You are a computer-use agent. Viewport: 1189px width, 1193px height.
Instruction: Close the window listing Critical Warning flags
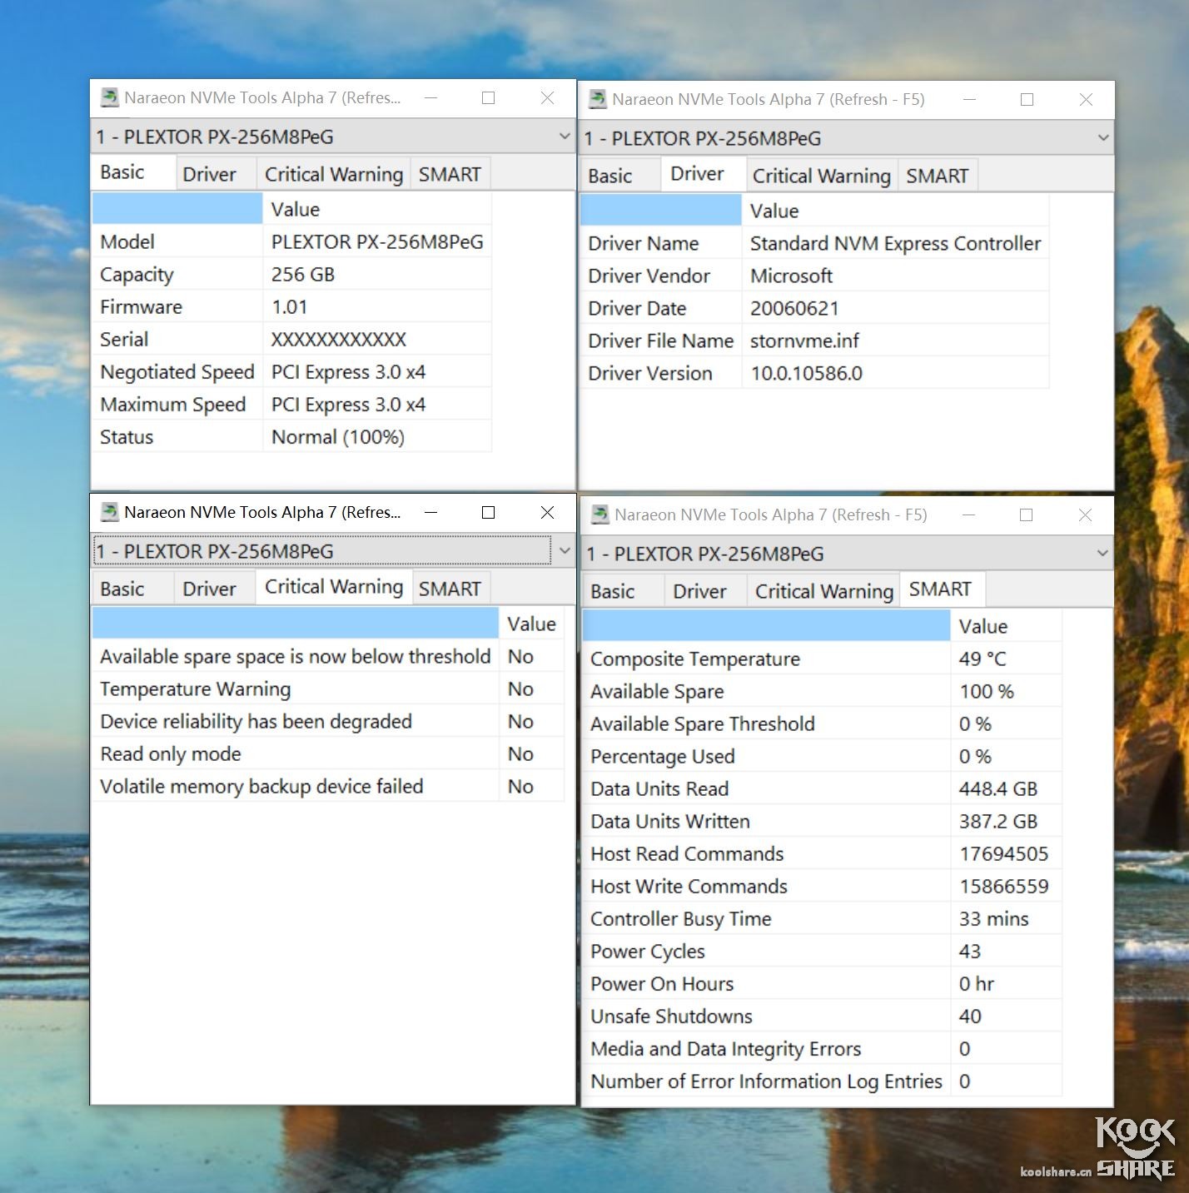[547, 512]
